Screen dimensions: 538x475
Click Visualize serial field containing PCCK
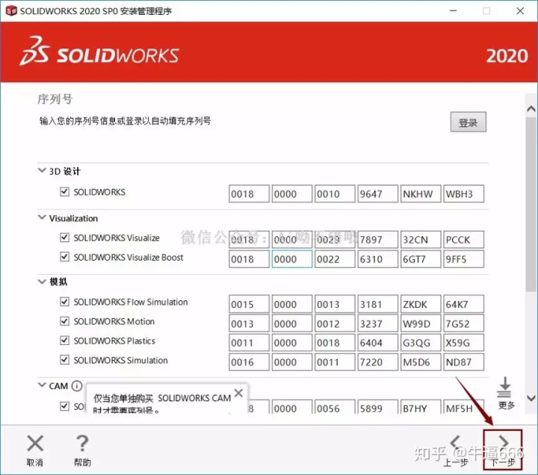[x=463, y=240]
